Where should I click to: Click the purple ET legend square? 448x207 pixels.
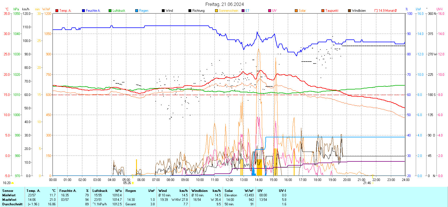(x=243, y=11)
